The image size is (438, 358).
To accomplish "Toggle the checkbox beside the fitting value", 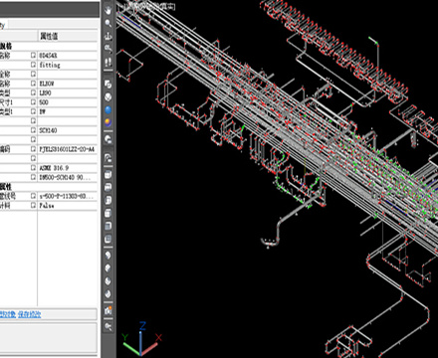I will [33, 65].
